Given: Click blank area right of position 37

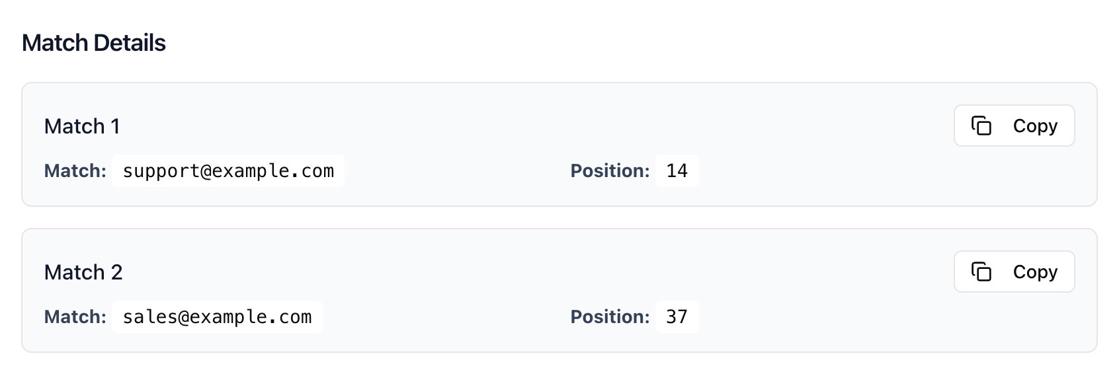Looking at the screenshot, I should click(860, 318).
